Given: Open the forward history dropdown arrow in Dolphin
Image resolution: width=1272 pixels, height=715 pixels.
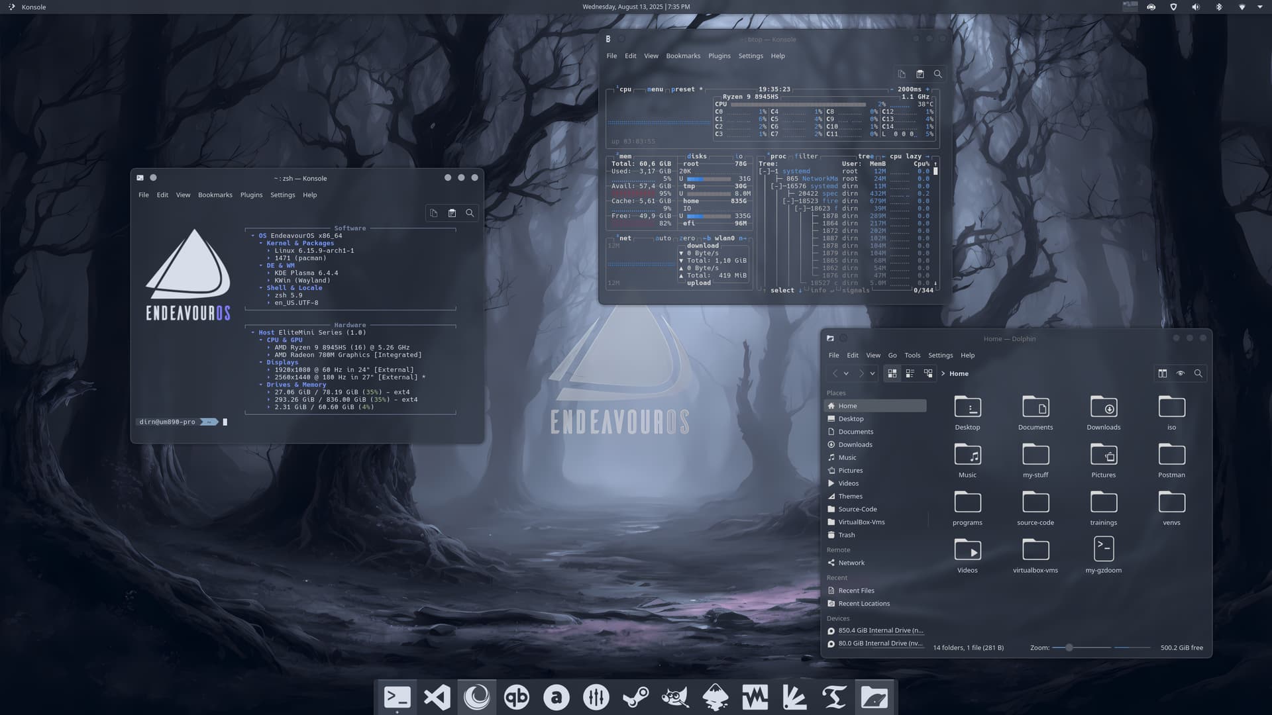Looking at the screenshot, I should [873, 373].
